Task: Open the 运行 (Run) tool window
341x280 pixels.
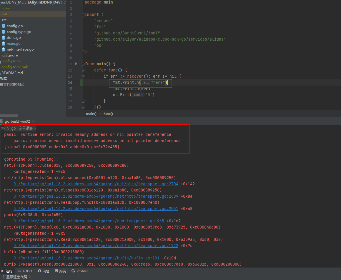Action: (x=7, y=271)
